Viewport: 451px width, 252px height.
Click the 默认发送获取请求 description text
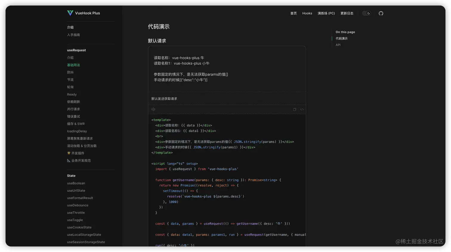tap(164, 99)
